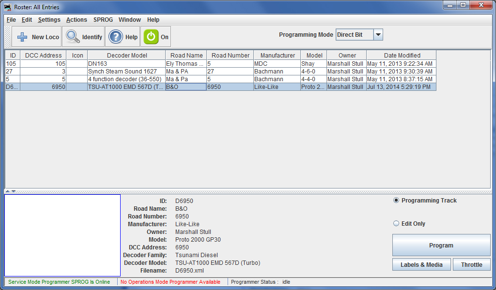This screenshot has width=496, height=290.
Task: Click the Direct Bit combo box field
Action: pyautogui.click(x=355, y=35)
